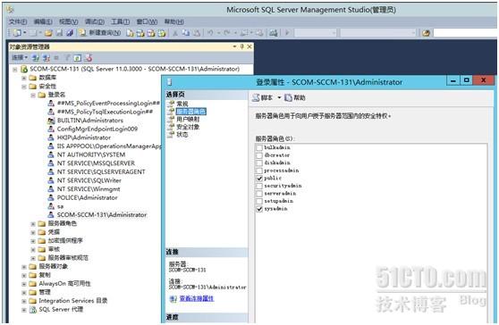This screenshot has width=499, height=325.
Task: Select the sa login in tree
Action: tap(60, 206)
